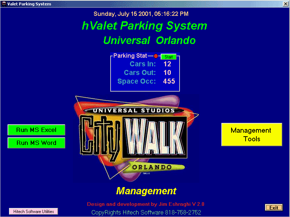Click the CopyRights Hitech Software text
This screenshot has width=290, height=217.
(146, 212)
